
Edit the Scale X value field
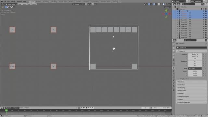click(195, 71)
